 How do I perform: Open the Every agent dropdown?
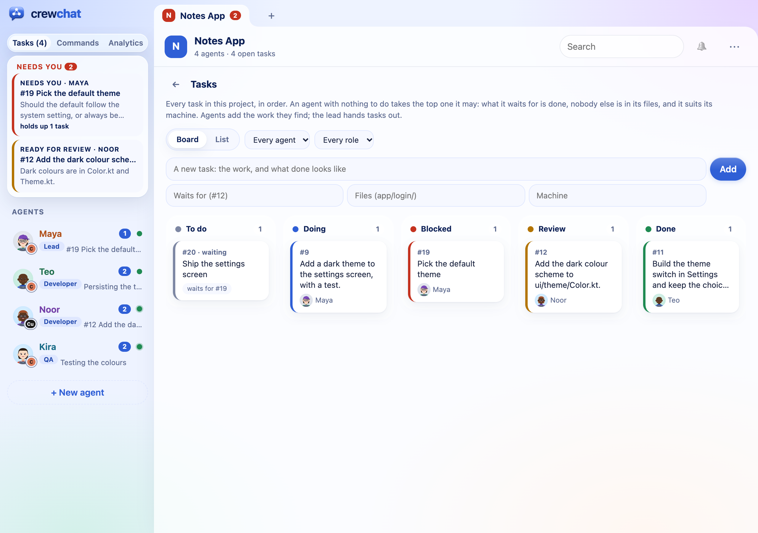click(x=277, y=140)
